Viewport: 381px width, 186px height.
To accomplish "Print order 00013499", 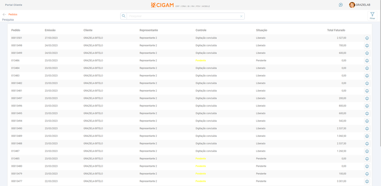I will coord(367,53).
